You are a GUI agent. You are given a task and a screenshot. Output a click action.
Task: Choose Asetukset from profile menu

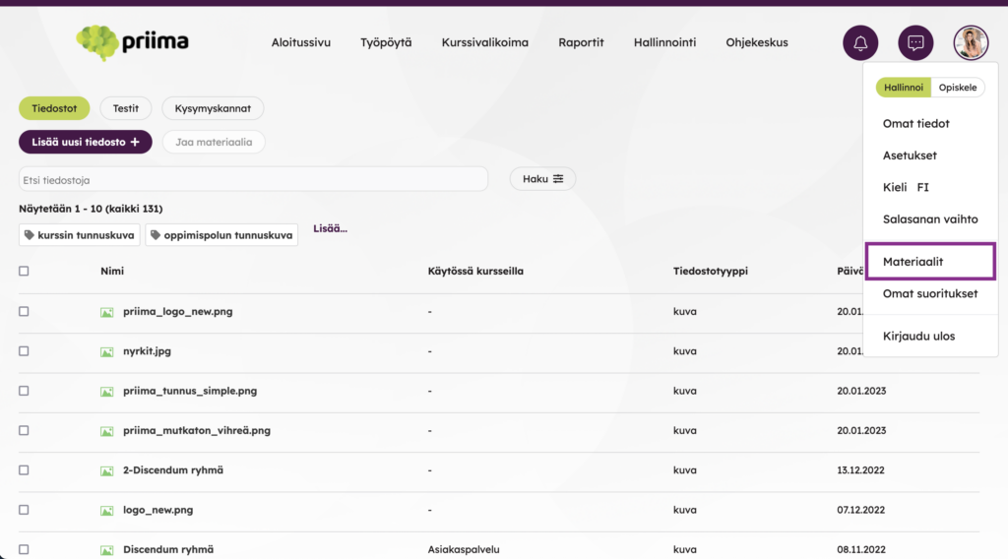click(910, 155)
